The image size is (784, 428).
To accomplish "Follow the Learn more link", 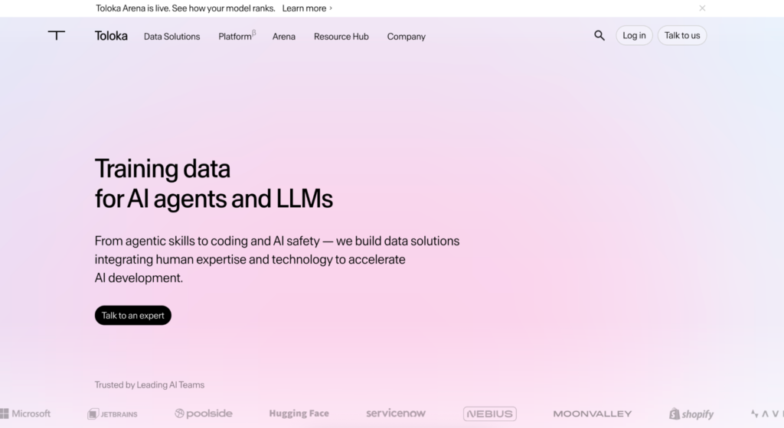I will [307, 8].
